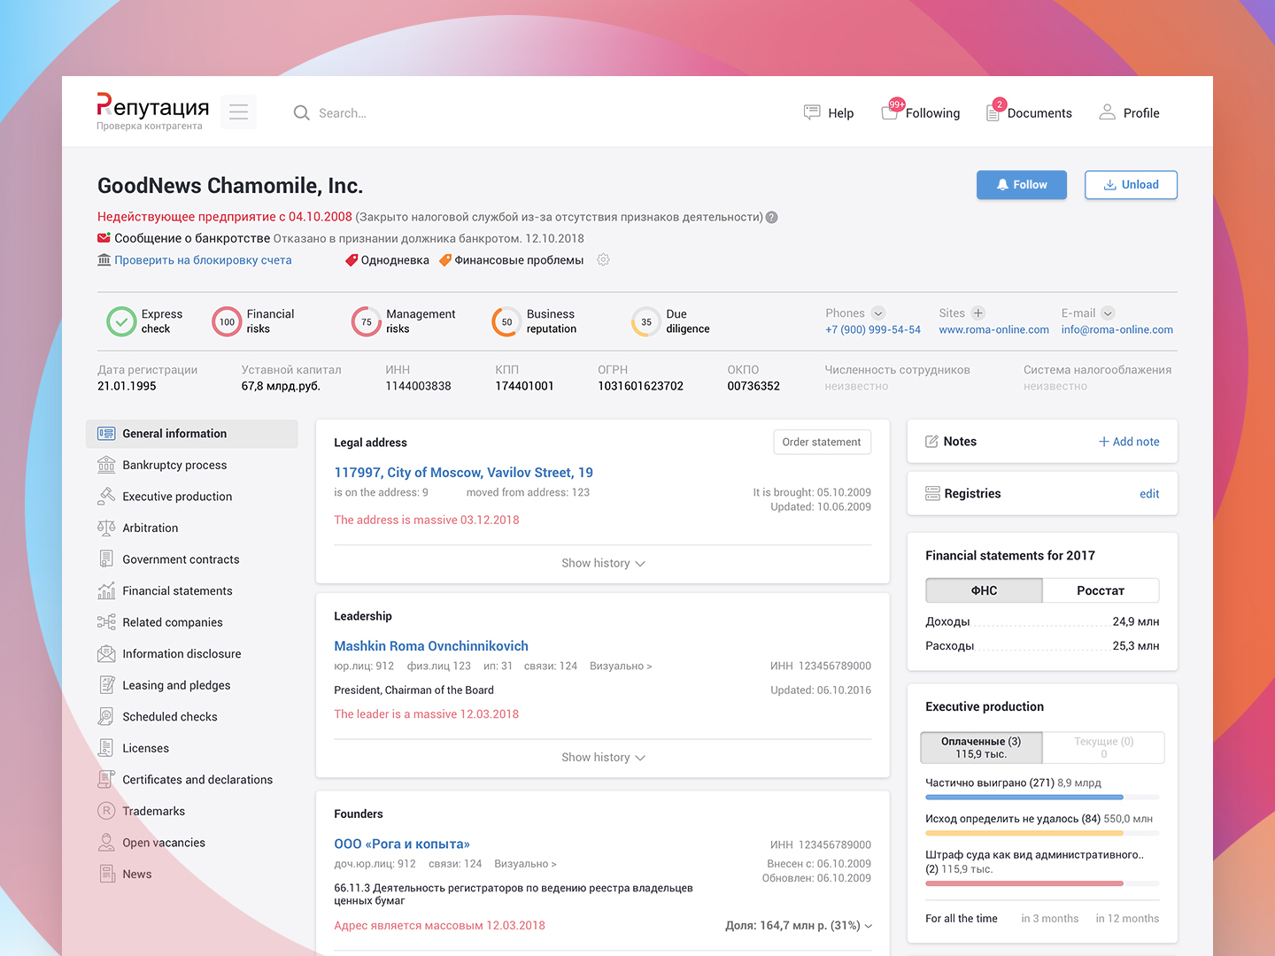This screenshot has height=956, width=1275.
Task: Add a new site with plus icon
Action: tap(978, 313)
